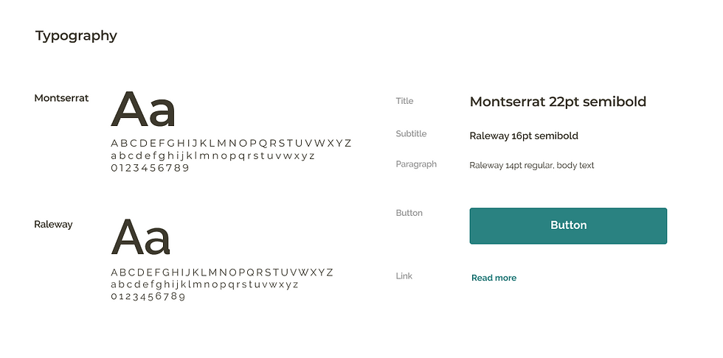Click the large Raleway Aa sample
This screenshot has width=723, height=358.
[141, 238]
